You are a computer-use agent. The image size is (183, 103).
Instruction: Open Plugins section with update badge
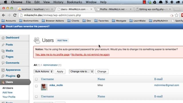[11, 76]
